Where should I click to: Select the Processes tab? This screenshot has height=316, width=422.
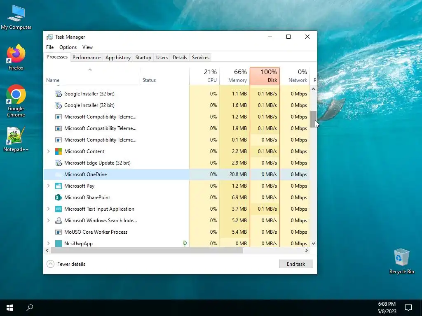point(57,57)
